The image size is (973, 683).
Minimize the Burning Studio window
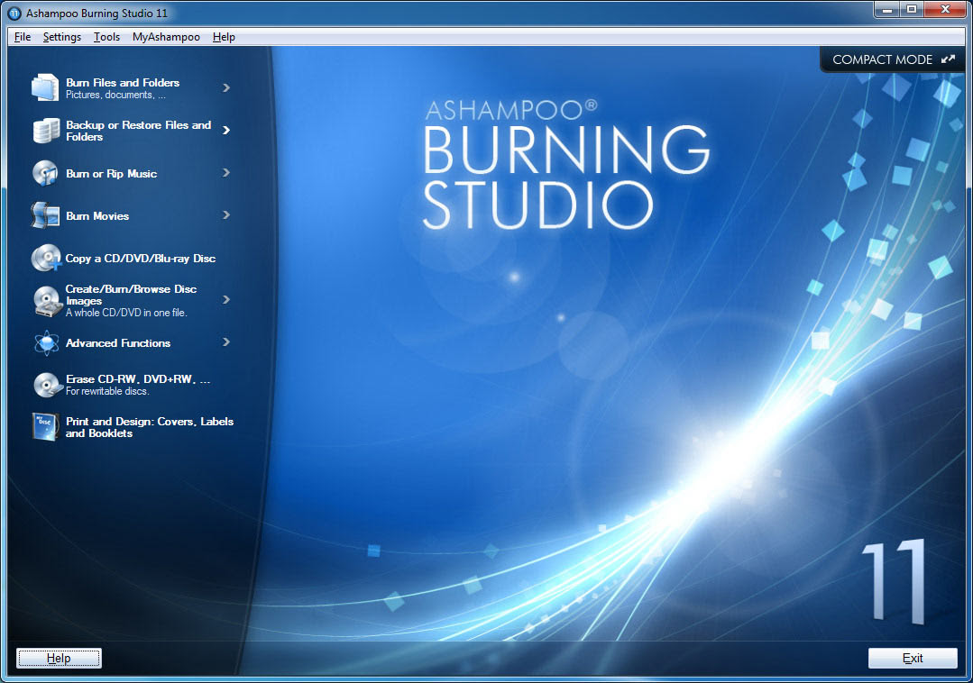887,9
